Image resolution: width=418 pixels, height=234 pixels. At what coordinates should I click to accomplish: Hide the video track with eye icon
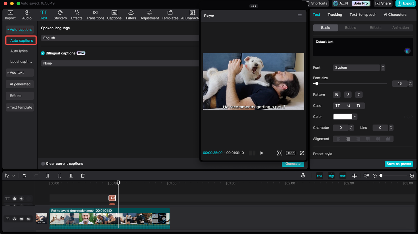[x=22, y=219]
